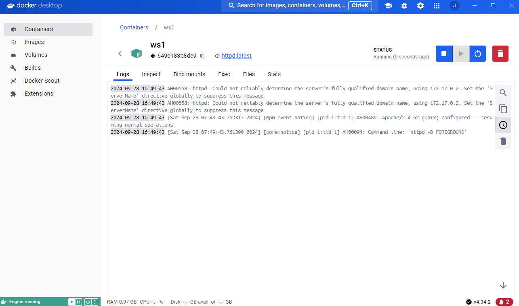The width and height of the screenshot is (519, 306).
Task: Open the engine more options menu
Action: (x=95, y=302)
